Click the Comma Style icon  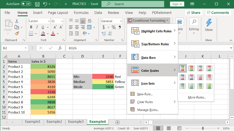pyautogui.click(x=120, y=27)
